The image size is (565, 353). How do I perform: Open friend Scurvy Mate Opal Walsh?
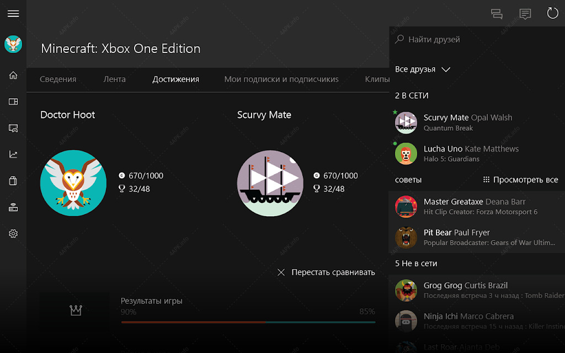477,122
